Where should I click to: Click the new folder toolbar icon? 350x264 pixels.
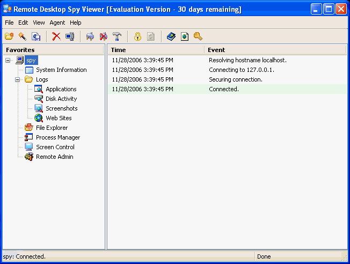(x=9, y=36)
